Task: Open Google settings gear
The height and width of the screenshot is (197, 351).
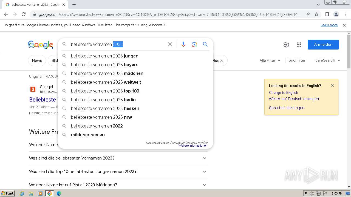Action: coord(286,45)
